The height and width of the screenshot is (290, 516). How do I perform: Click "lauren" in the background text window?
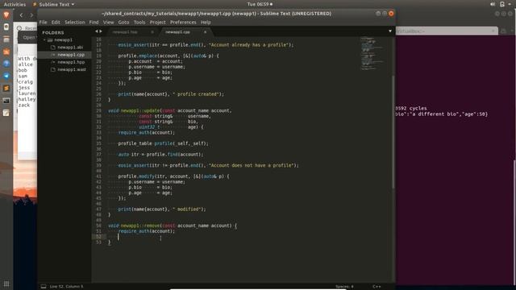(27, 93)
